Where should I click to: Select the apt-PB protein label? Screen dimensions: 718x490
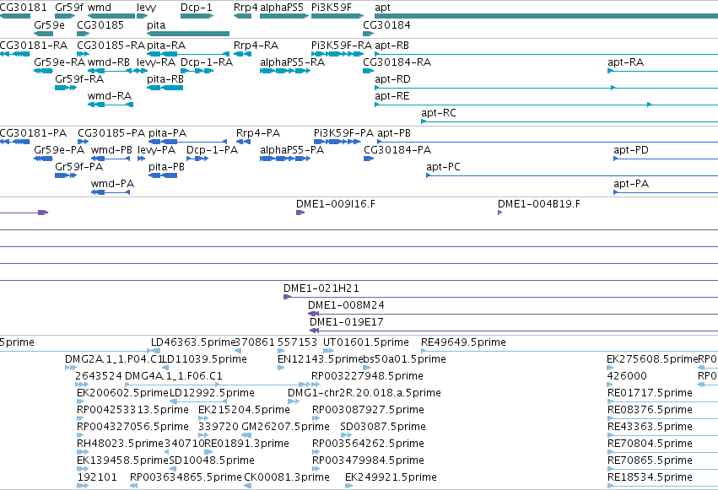(x=394, y=133)
